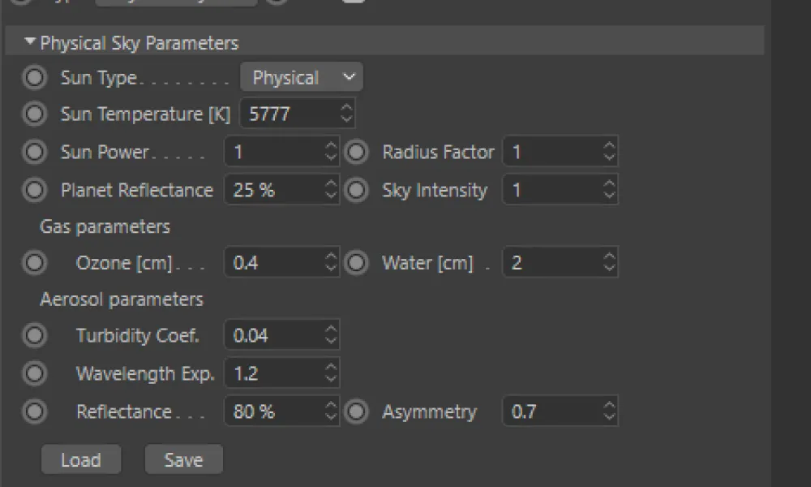Click the Sky Intensity value field
811x487 pixels.
click(x=551, y=190)
